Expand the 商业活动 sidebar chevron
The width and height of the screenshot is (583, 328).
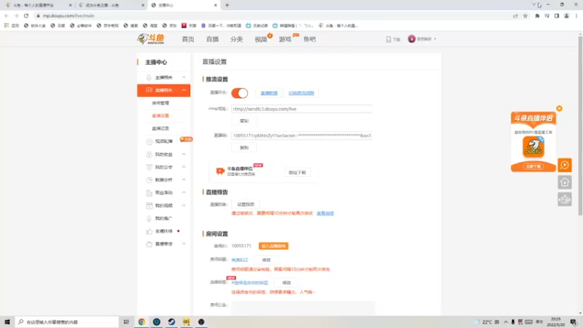184,192
